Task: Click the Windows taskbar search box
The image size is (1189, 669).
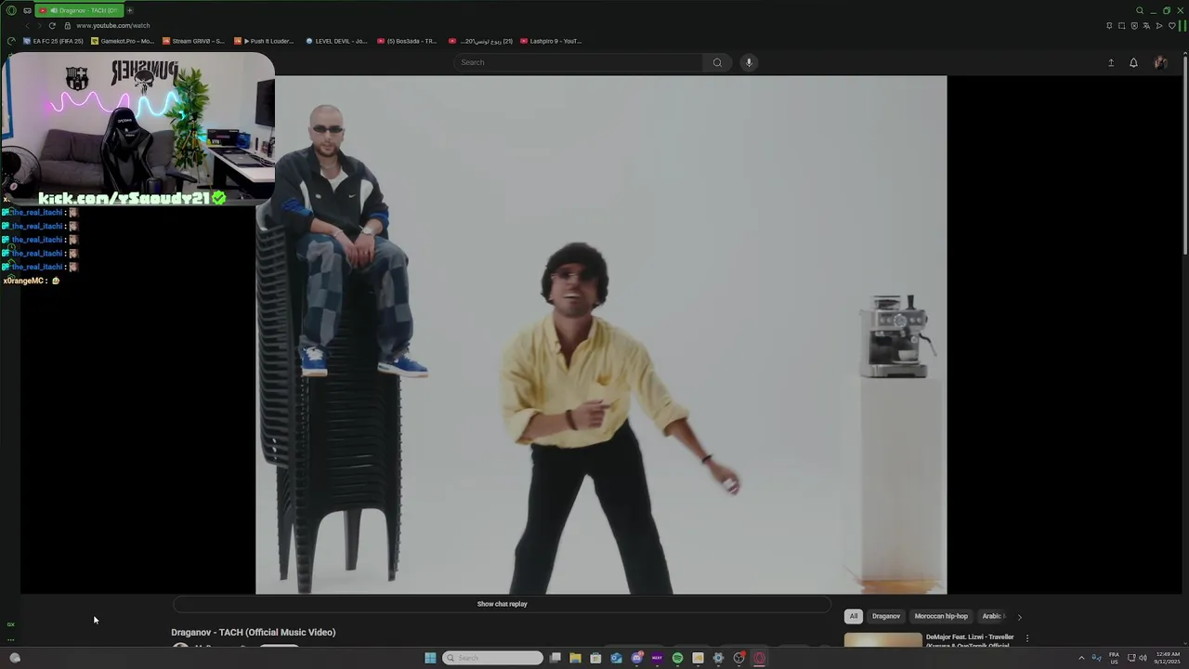Action: 492,658
